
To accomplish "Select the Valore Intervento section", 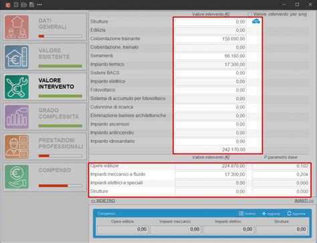I will [x=45, y=87].
